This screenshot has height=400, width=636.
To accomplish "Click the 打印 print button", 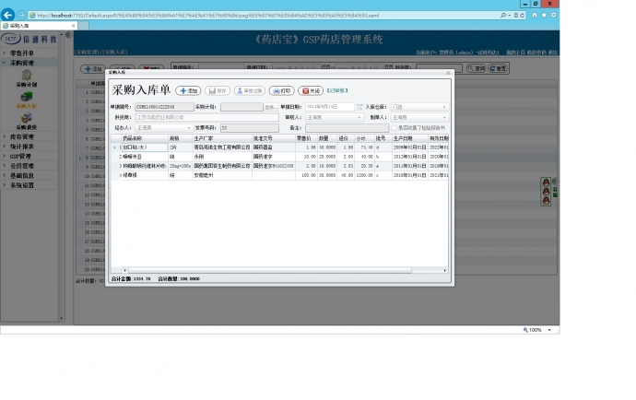I will click(281, 91).
